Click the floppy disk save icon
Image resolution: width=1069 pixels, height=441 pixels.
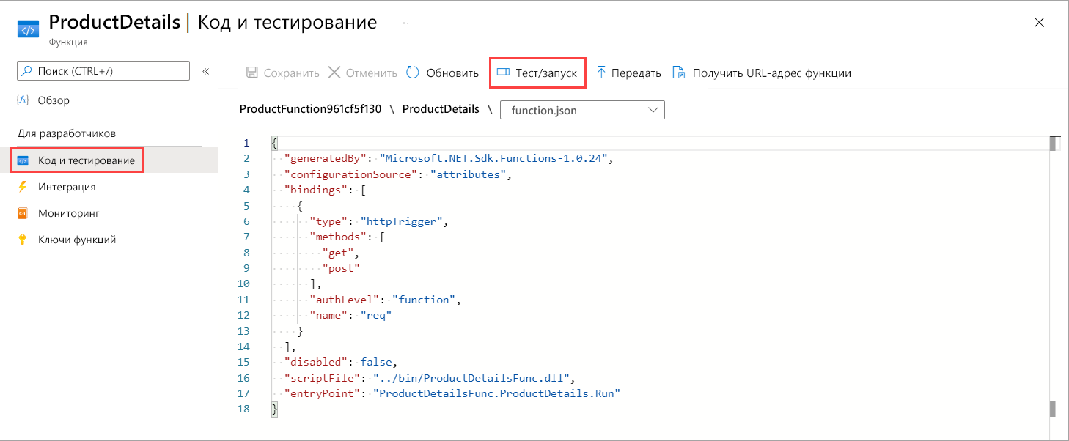tap(252, 73)
